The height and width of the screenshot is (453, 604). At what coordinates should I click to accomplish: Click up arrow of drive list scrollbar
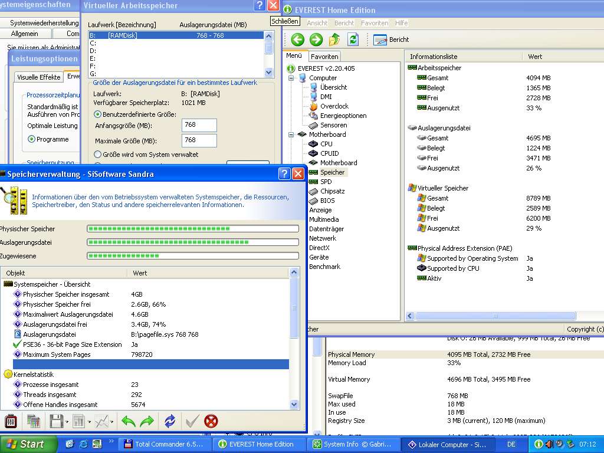pos(268,36)
